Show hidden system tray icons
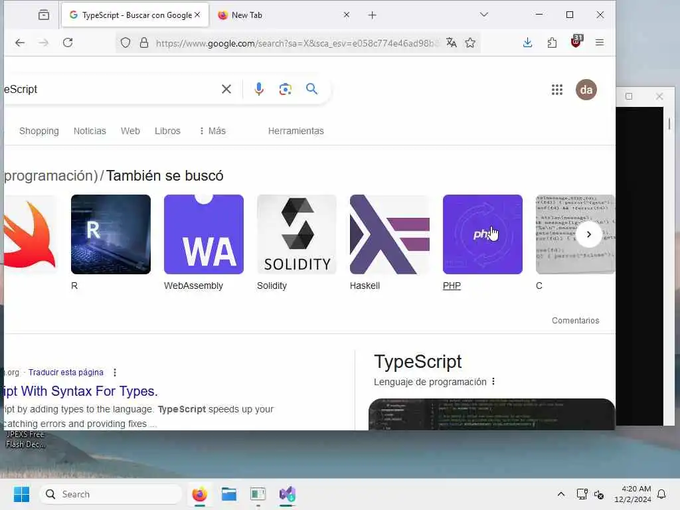The width and height of the screenshot is (680, 510). point(560,494)
